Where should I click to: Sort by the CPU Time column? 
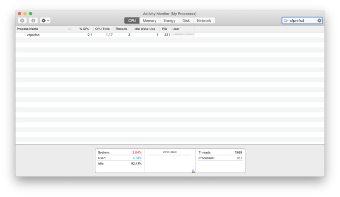point(102,29)
